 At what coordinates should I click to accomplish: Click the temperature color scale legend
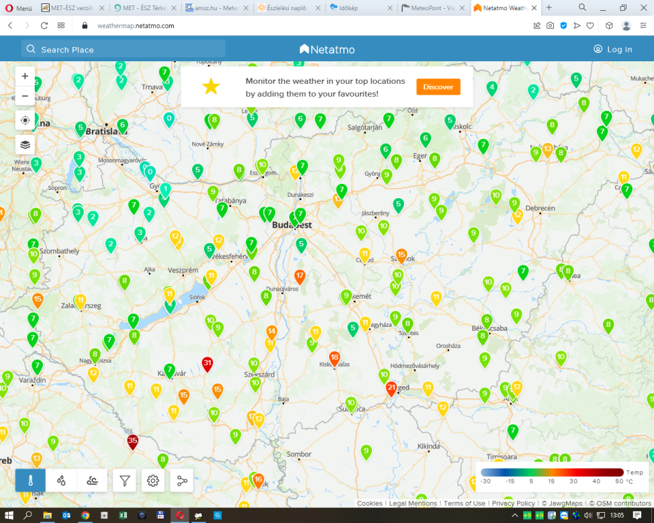pyautogui.click(x=552, y=473)
